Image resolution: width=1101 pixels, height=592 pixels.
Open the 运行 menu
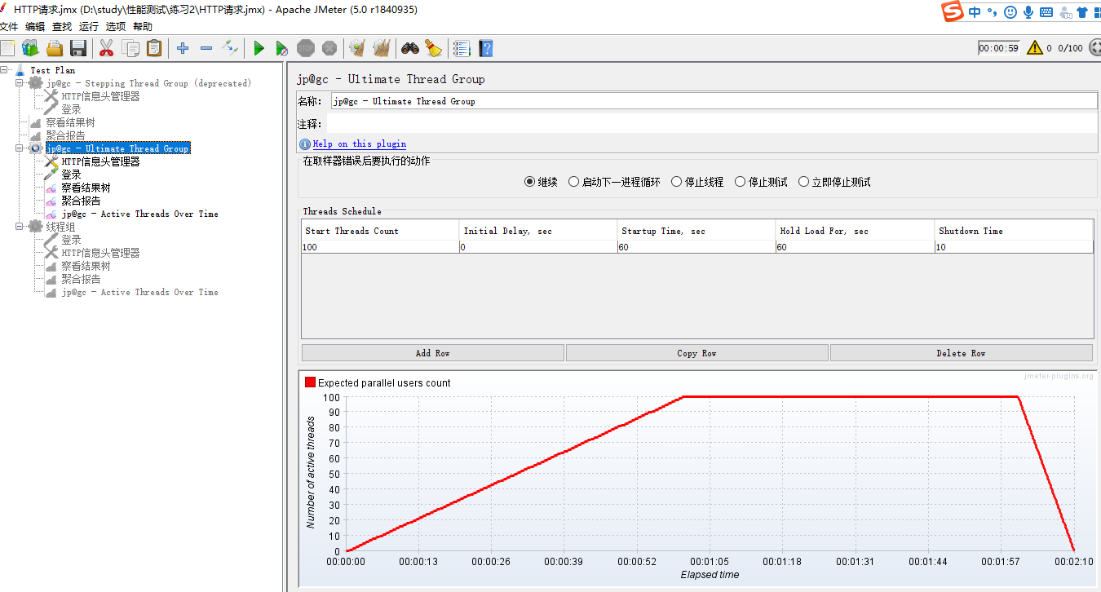pyautogui.click(x=89, y=27)
